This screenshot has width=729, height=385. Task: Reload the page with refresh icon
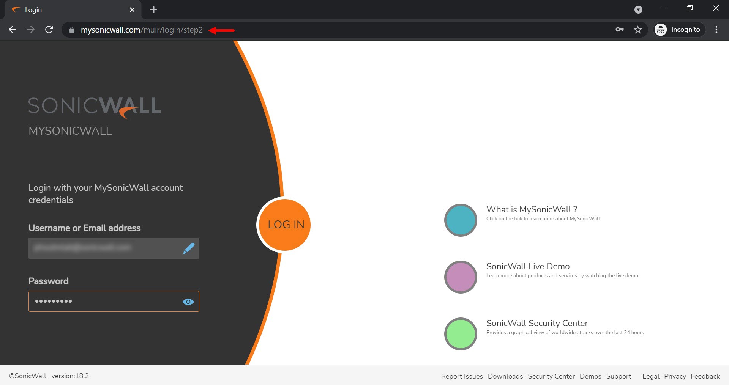pyautogui.click(x=49, y=30)
